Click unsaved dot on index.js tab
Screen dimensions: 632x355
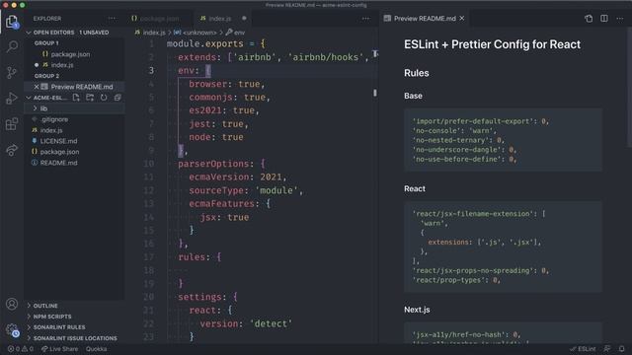(244, 19)
